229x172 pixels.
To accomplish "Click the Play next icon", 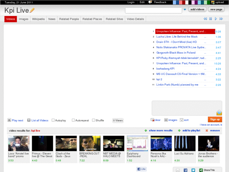I will (9, 120).
